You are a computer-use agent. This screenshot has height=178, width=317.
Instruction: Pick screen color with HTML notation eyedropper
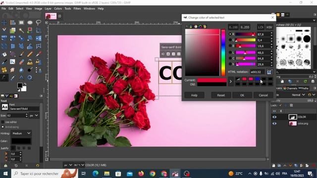269,72
